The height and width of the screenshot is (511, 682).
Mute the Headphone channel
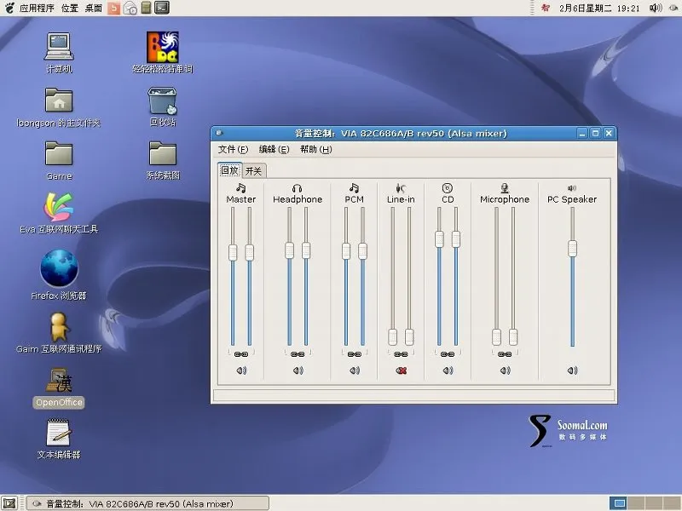click(x=298, y=370)
